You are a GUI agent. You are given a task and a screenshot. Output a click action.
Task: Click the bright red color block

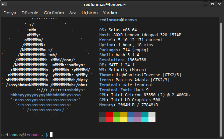point(110,120)
